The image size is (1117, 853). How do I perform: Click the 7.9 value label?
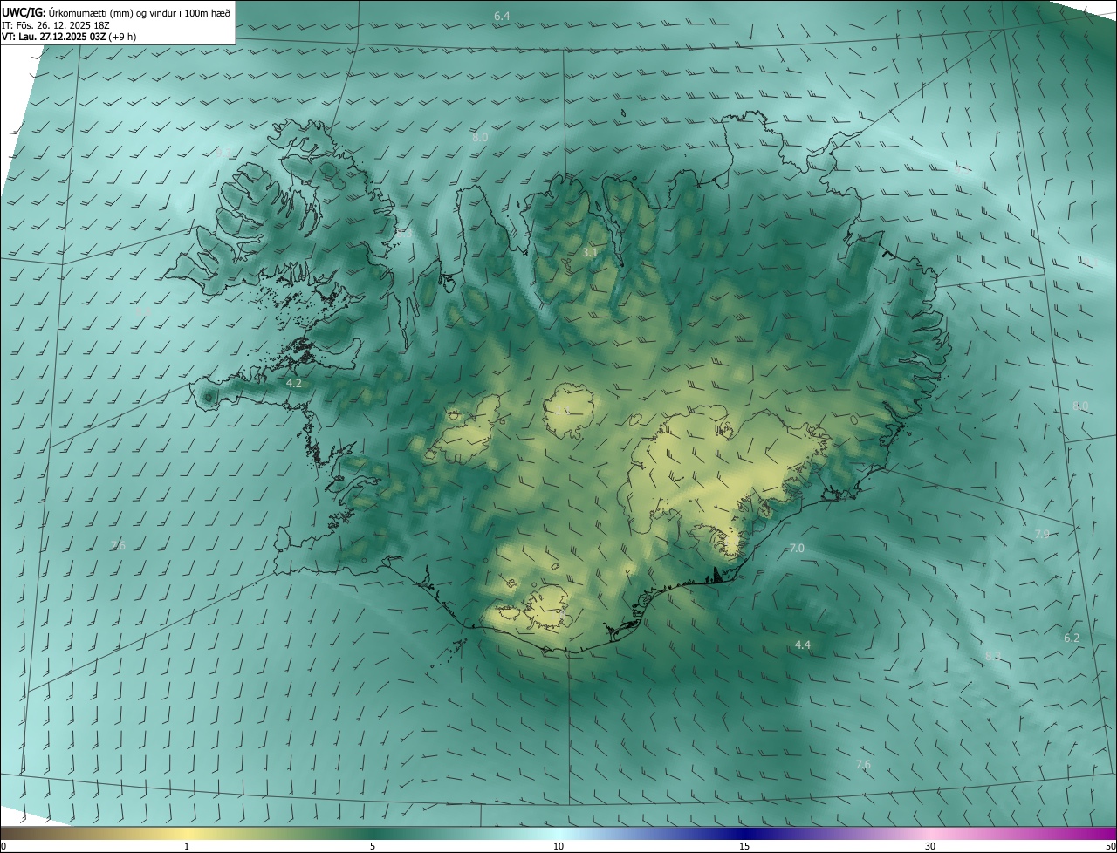[x=1042, y=534]
